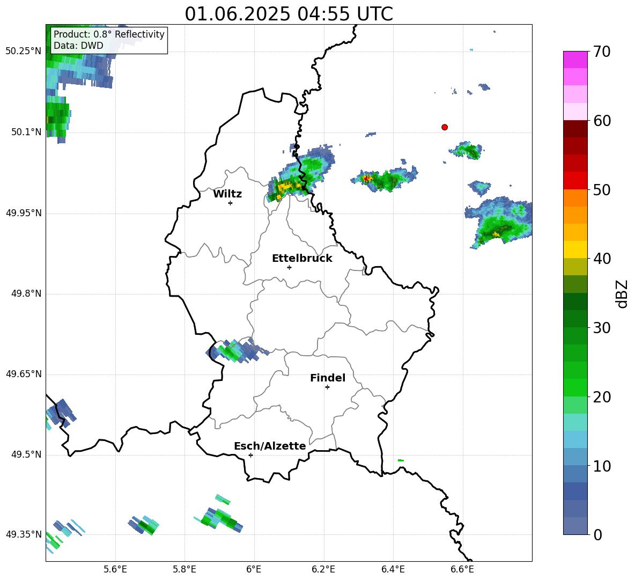Click the Findel location cross marker
This screenshot has height=580, width=635.
(327, 387)
